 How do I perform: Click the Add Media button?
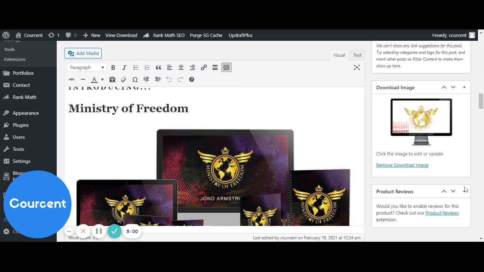(x=83, y=53)
